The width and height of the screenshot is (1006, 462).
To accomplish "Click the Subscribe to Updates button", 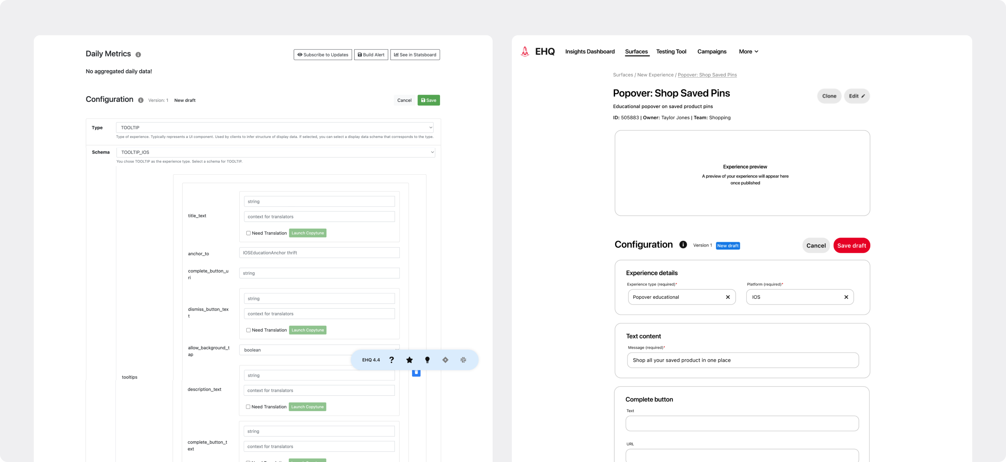I will (x=323, y=54).
